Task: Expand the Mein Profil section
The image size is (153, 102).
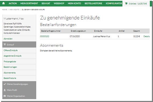Action: coord(19,90)
